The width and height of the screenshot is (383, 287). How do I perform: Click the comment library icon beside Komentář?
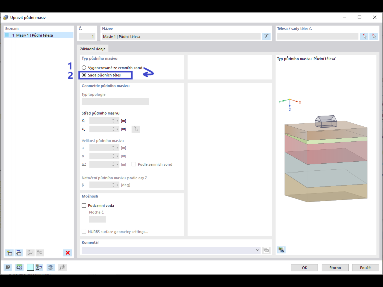click(266, 250)
